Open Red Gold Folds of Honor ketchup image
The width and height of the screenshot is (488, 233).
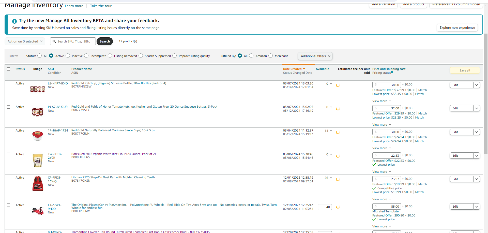pos(38,112)
